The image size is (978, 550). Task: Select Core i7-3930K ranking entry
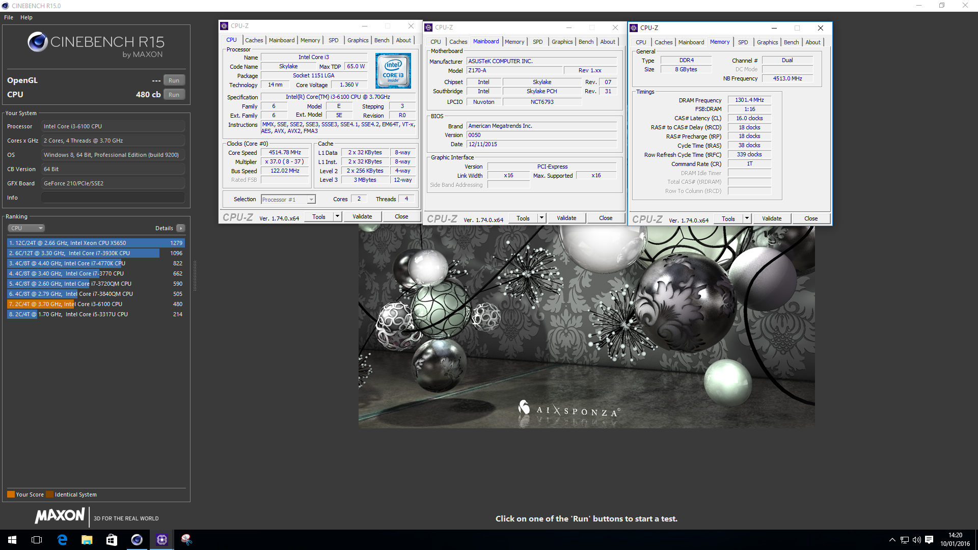click(x=96, y=253)
